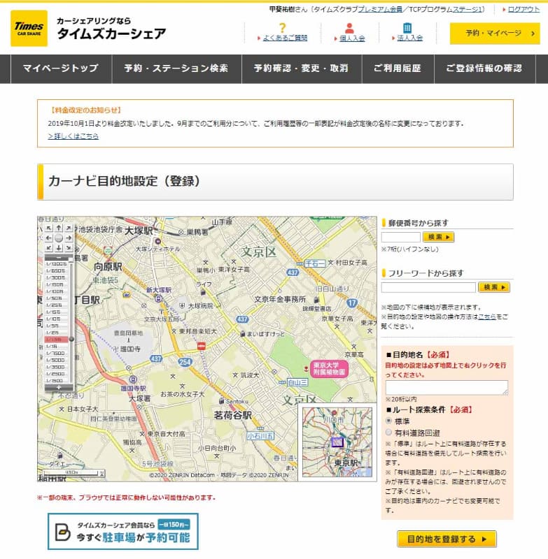Click お茶の水女子大 label on the map

click(x=182, y=394)
